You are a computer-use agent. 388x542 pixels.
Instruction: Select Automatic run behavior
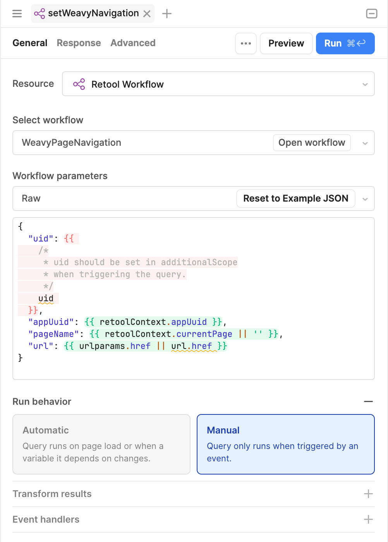pos(101,444)
